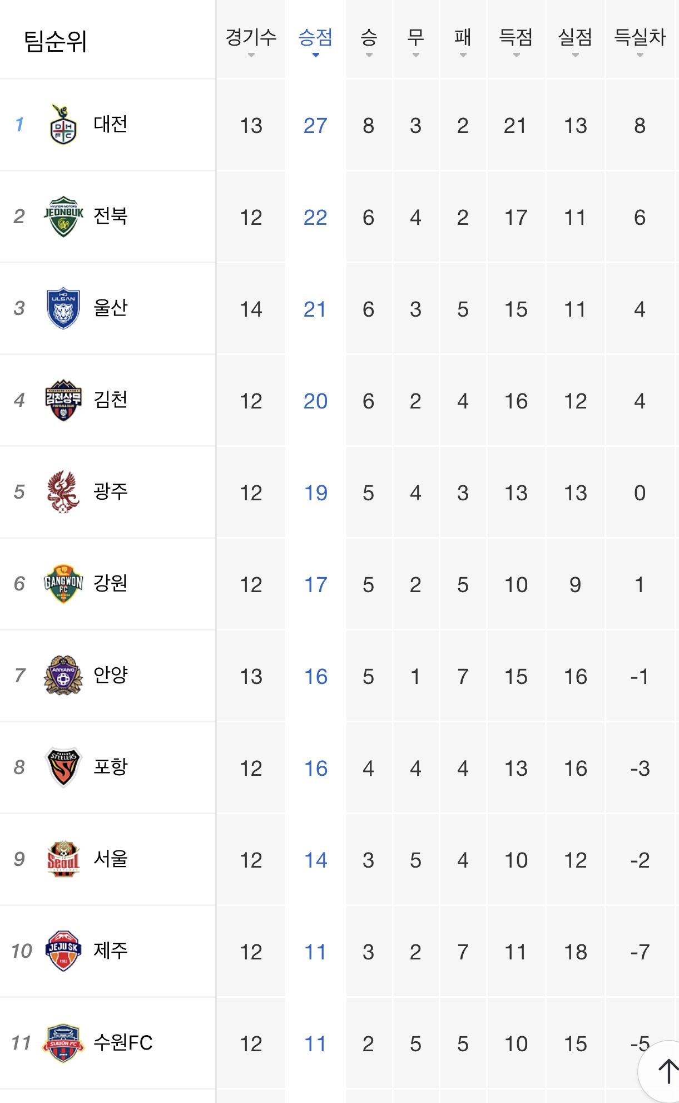Open the 대전 team name link
Image resolution: width=679 pixels, height=1103 pixels.
(111, 124)
